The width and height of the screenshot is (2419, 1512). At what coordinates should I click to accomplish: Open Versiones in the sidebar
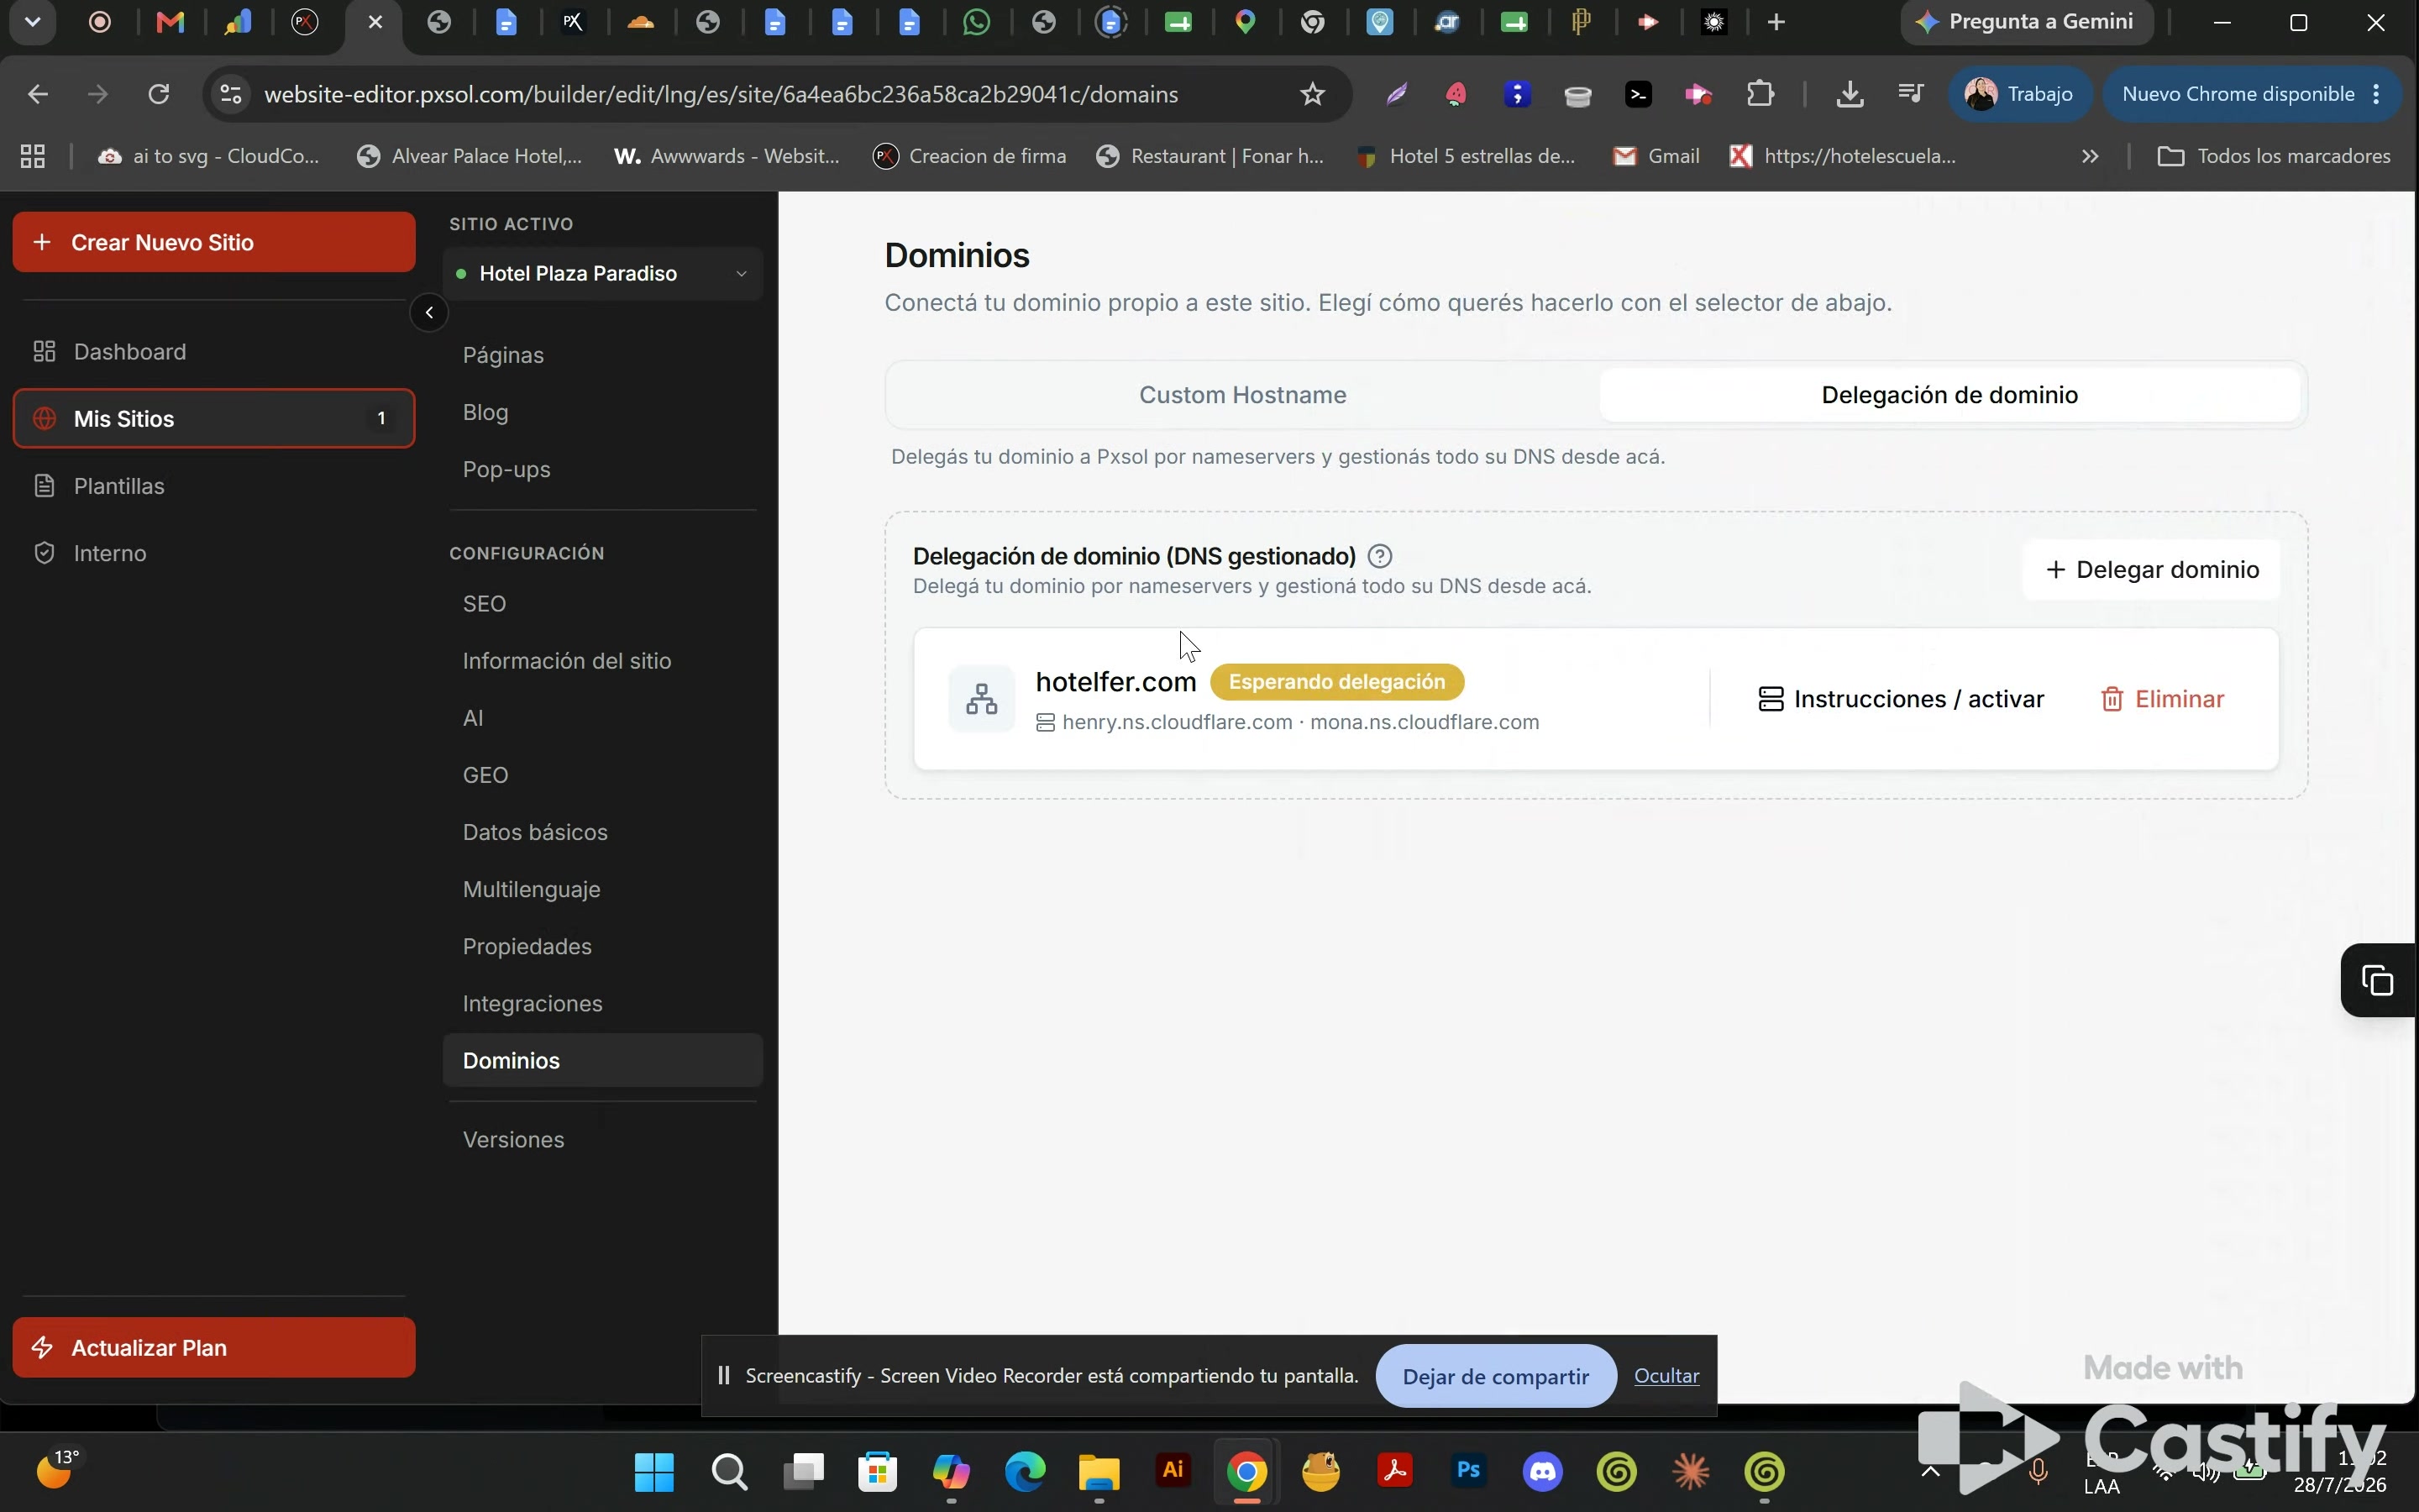(x=514, y=1140)
